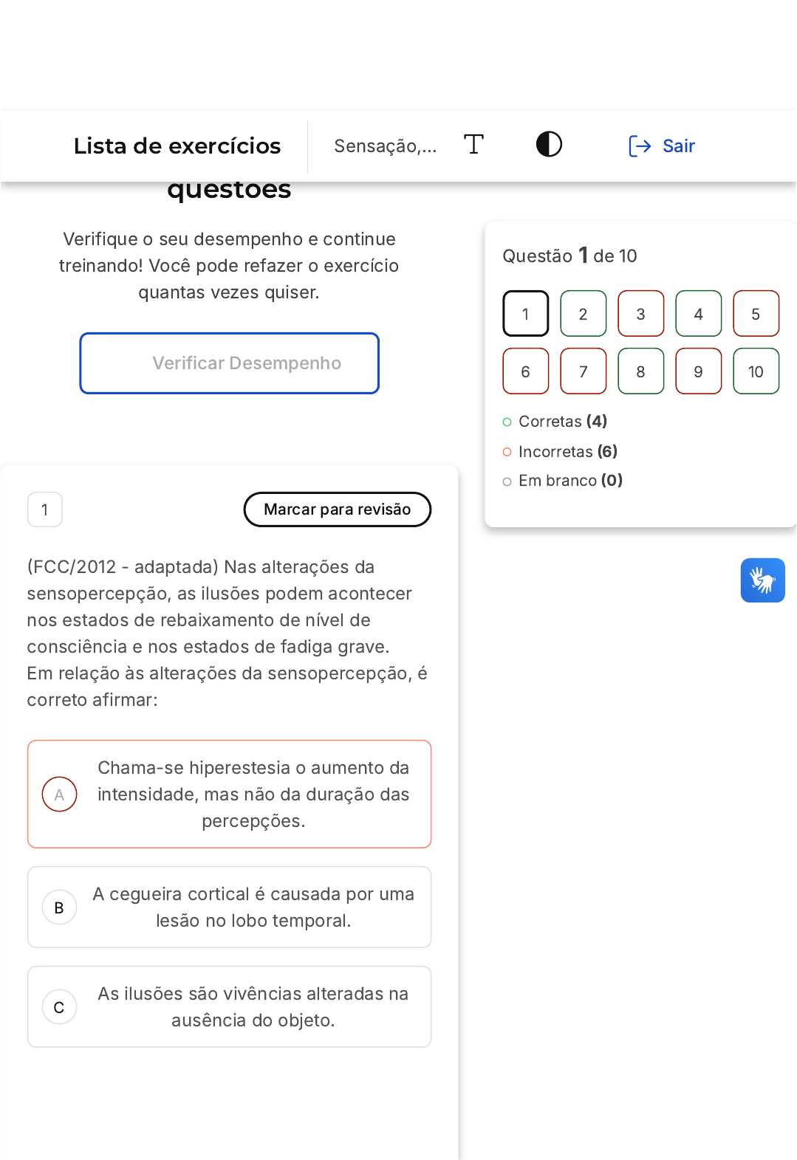Click the Sair link text
Image resolution: width=797 pixels, height=1160 pixels.
(x=678, y=146)
